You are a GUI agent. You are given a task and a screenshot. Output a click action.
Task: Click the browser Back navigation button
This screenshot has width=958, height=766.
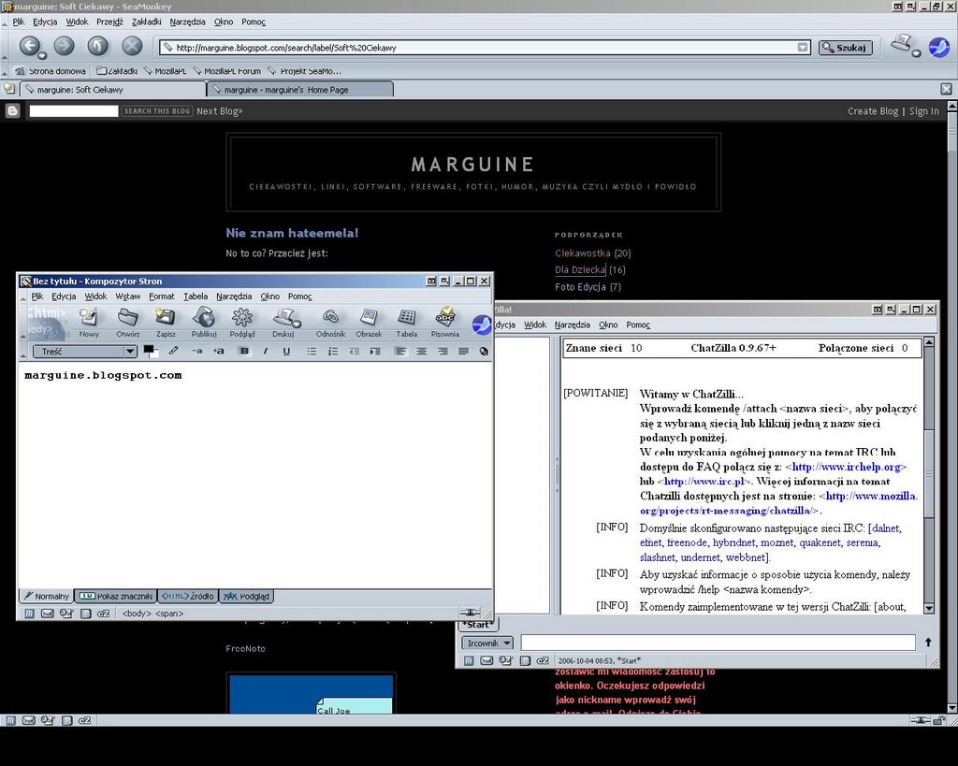click(x=29, y=47)
